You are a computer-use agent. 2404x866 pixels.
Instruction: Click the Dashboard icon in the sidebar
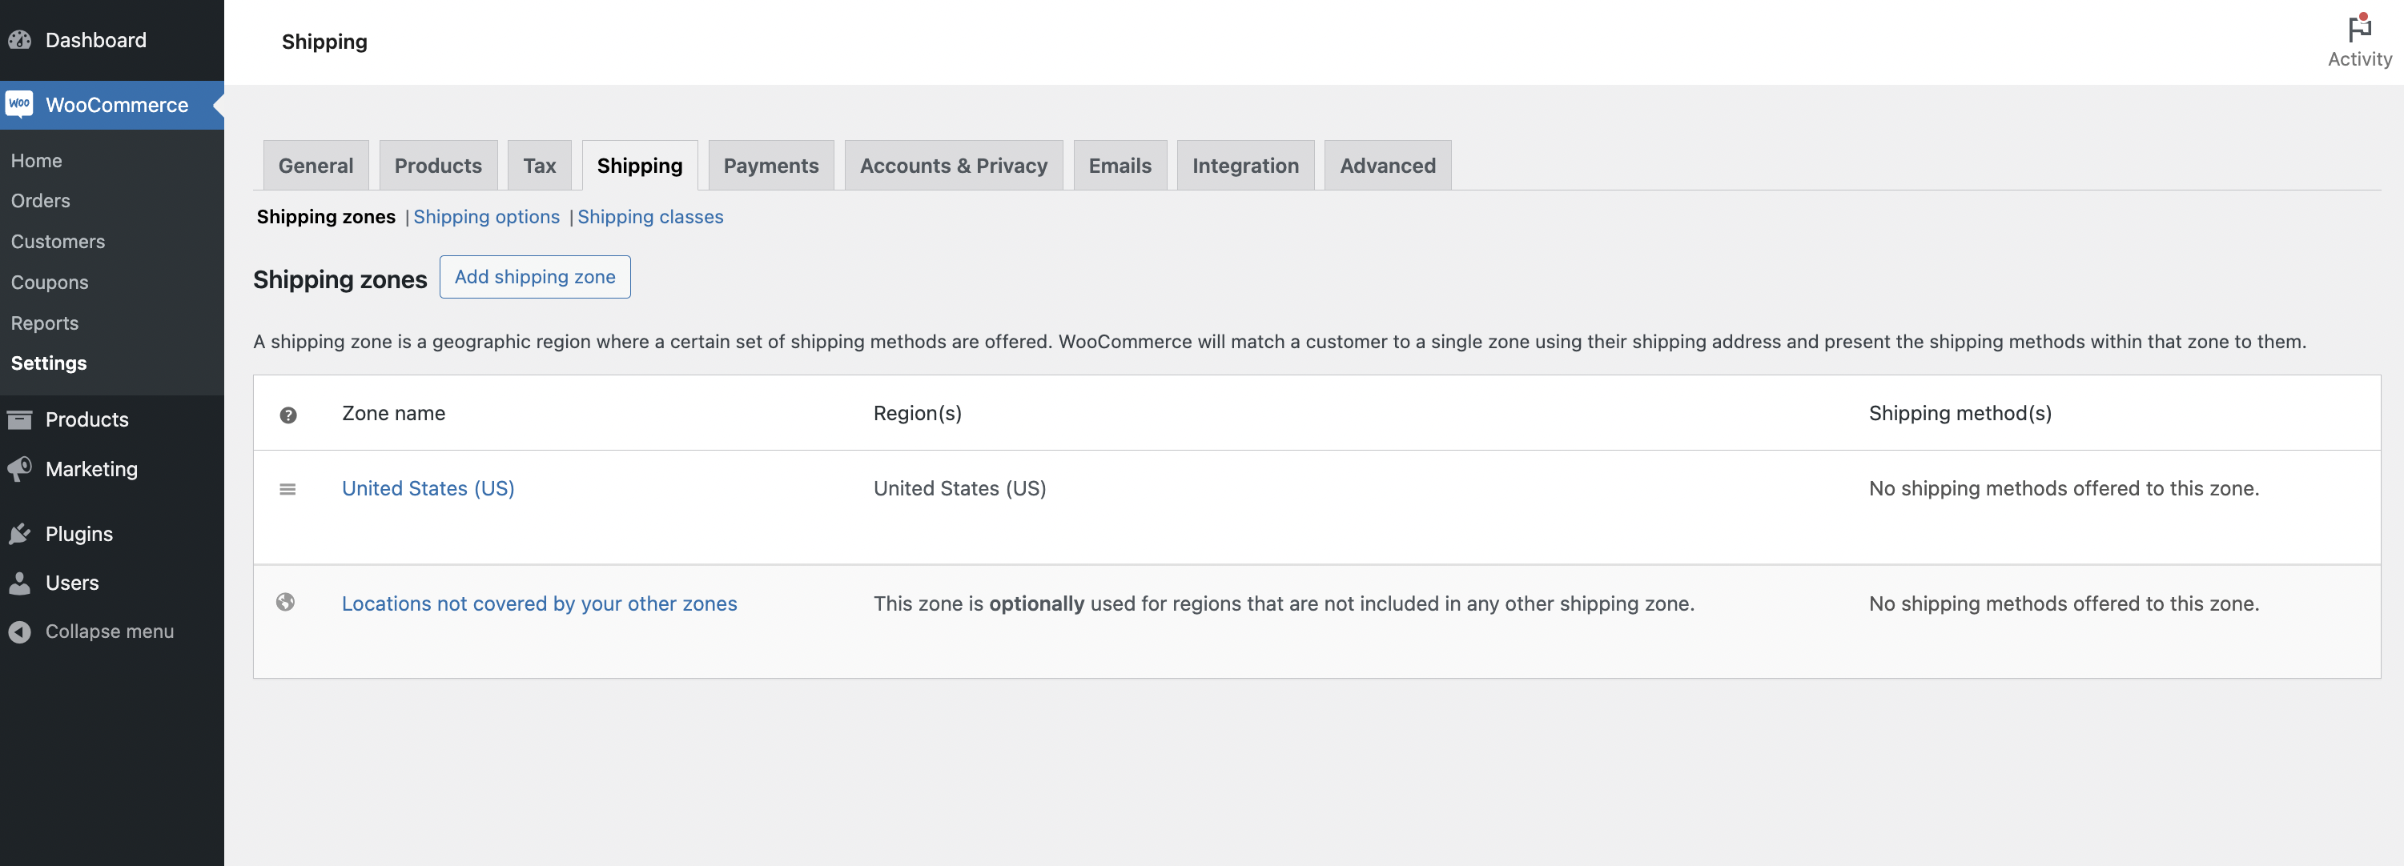21,40
